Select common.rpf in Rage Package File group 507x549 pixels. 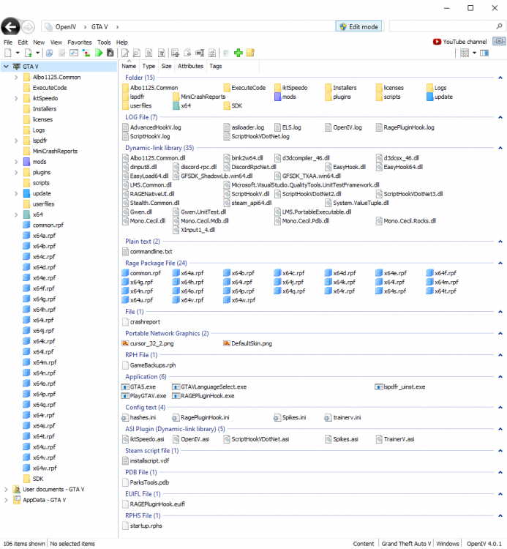(141, 273)
